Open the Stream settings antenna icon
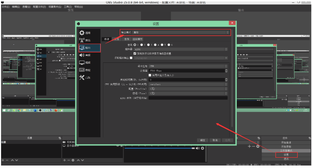This screenshot has width=312, height=168. point(82,40)
